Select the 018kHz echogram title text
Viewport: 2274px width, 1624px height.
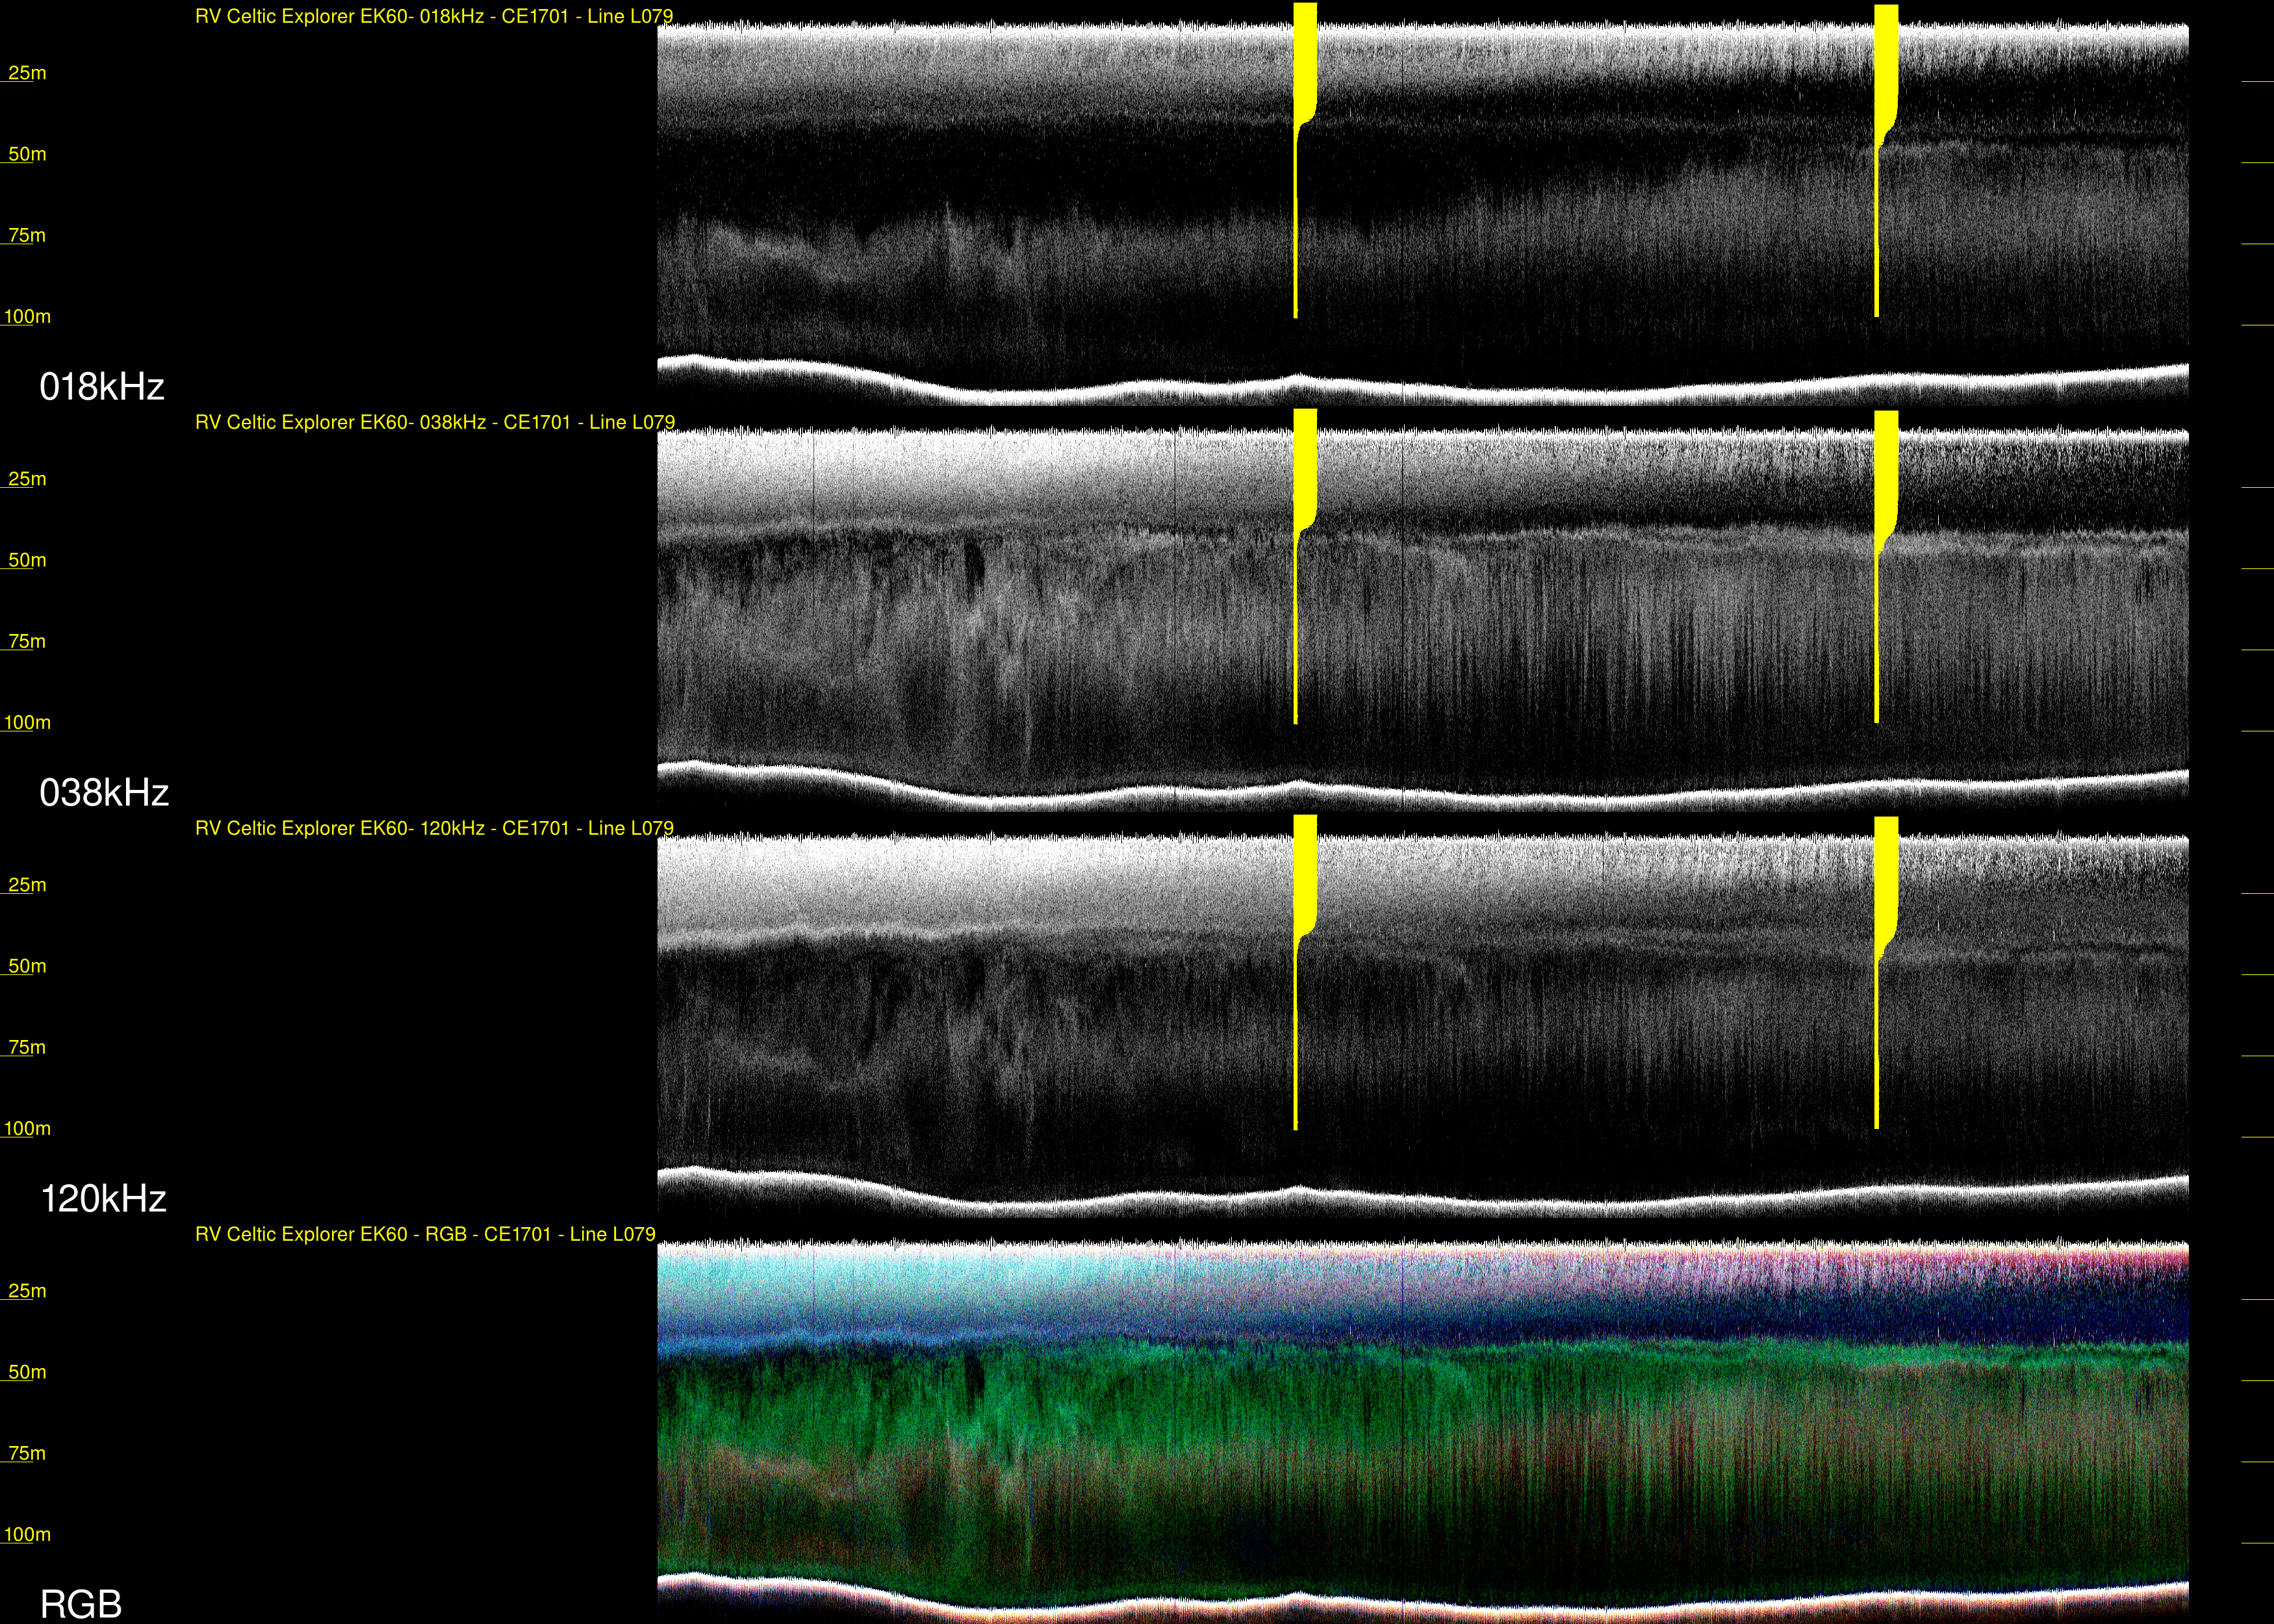click(x=433, y=17)
